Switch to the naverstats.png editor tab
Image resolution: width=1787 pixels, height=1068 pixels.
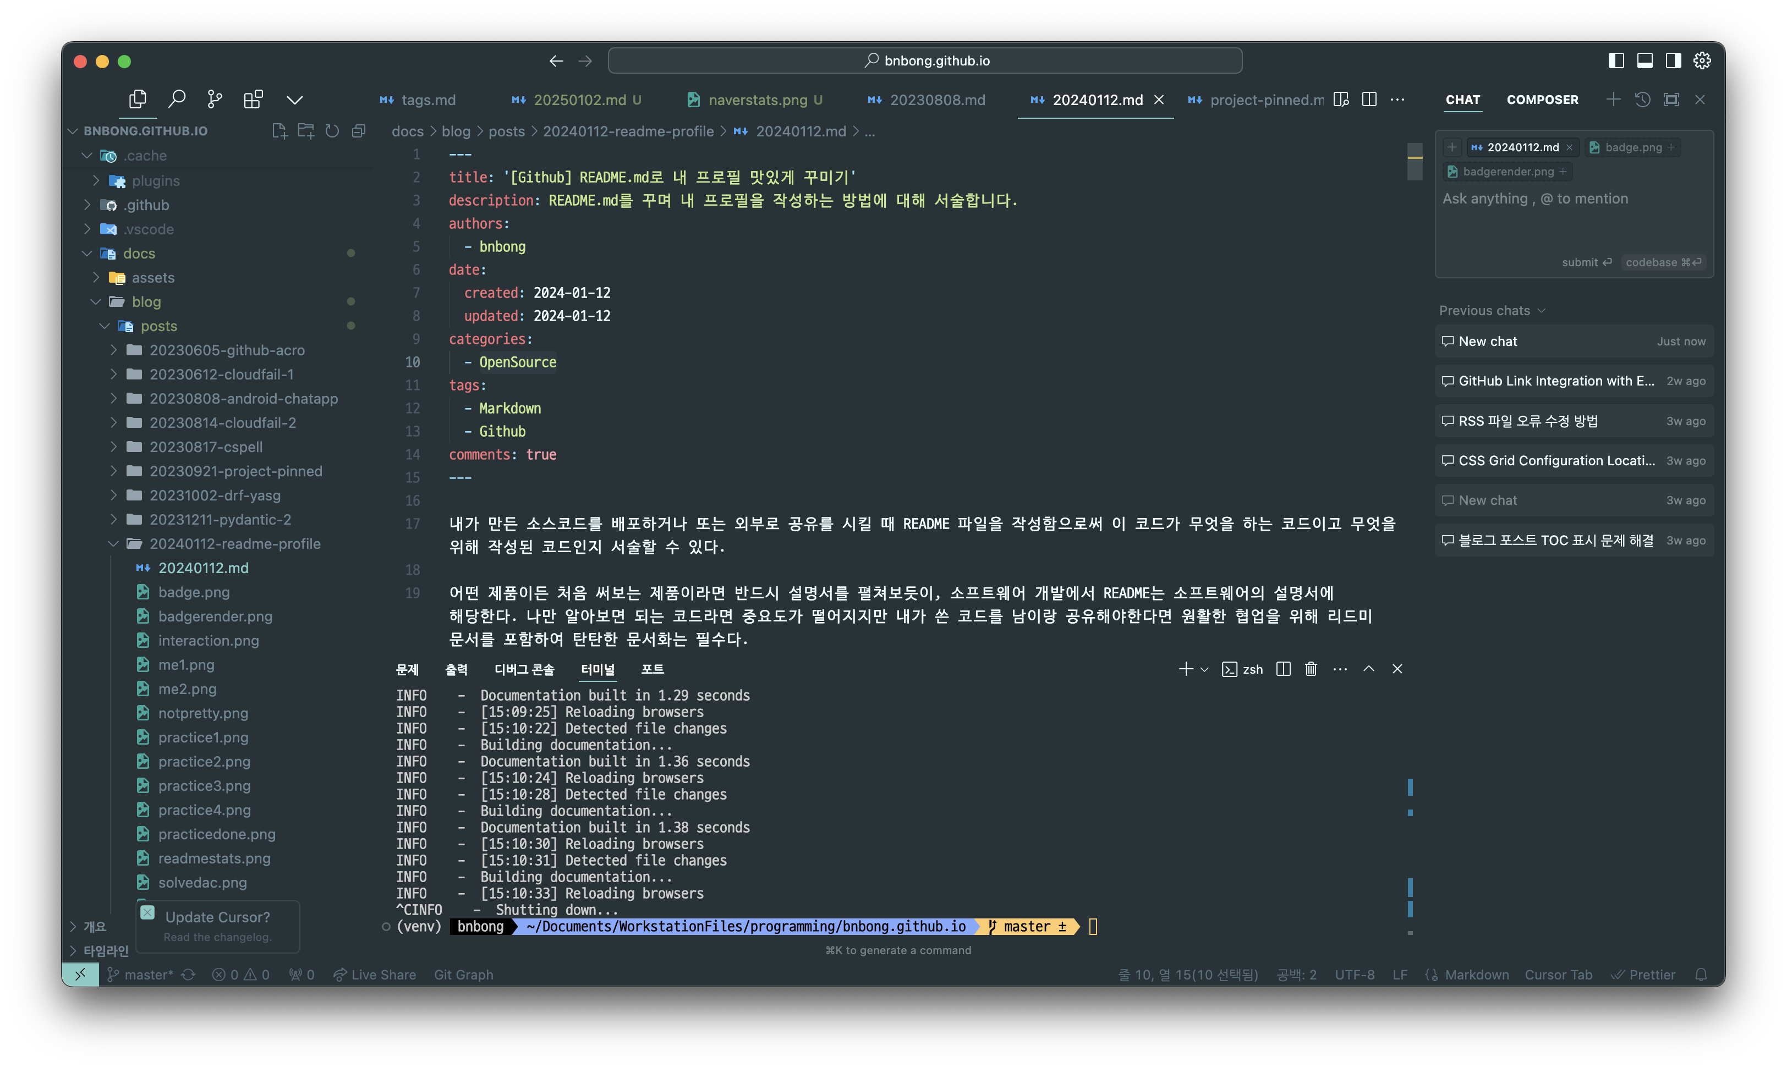754,100
